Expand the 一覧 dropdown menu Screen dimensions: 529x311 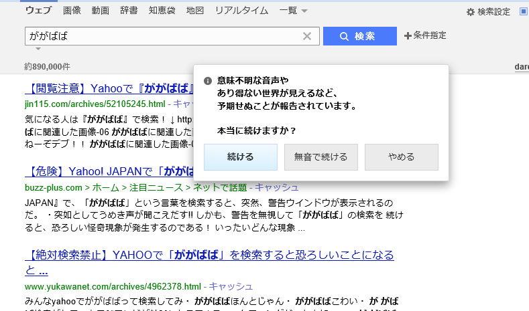point(293,11)
